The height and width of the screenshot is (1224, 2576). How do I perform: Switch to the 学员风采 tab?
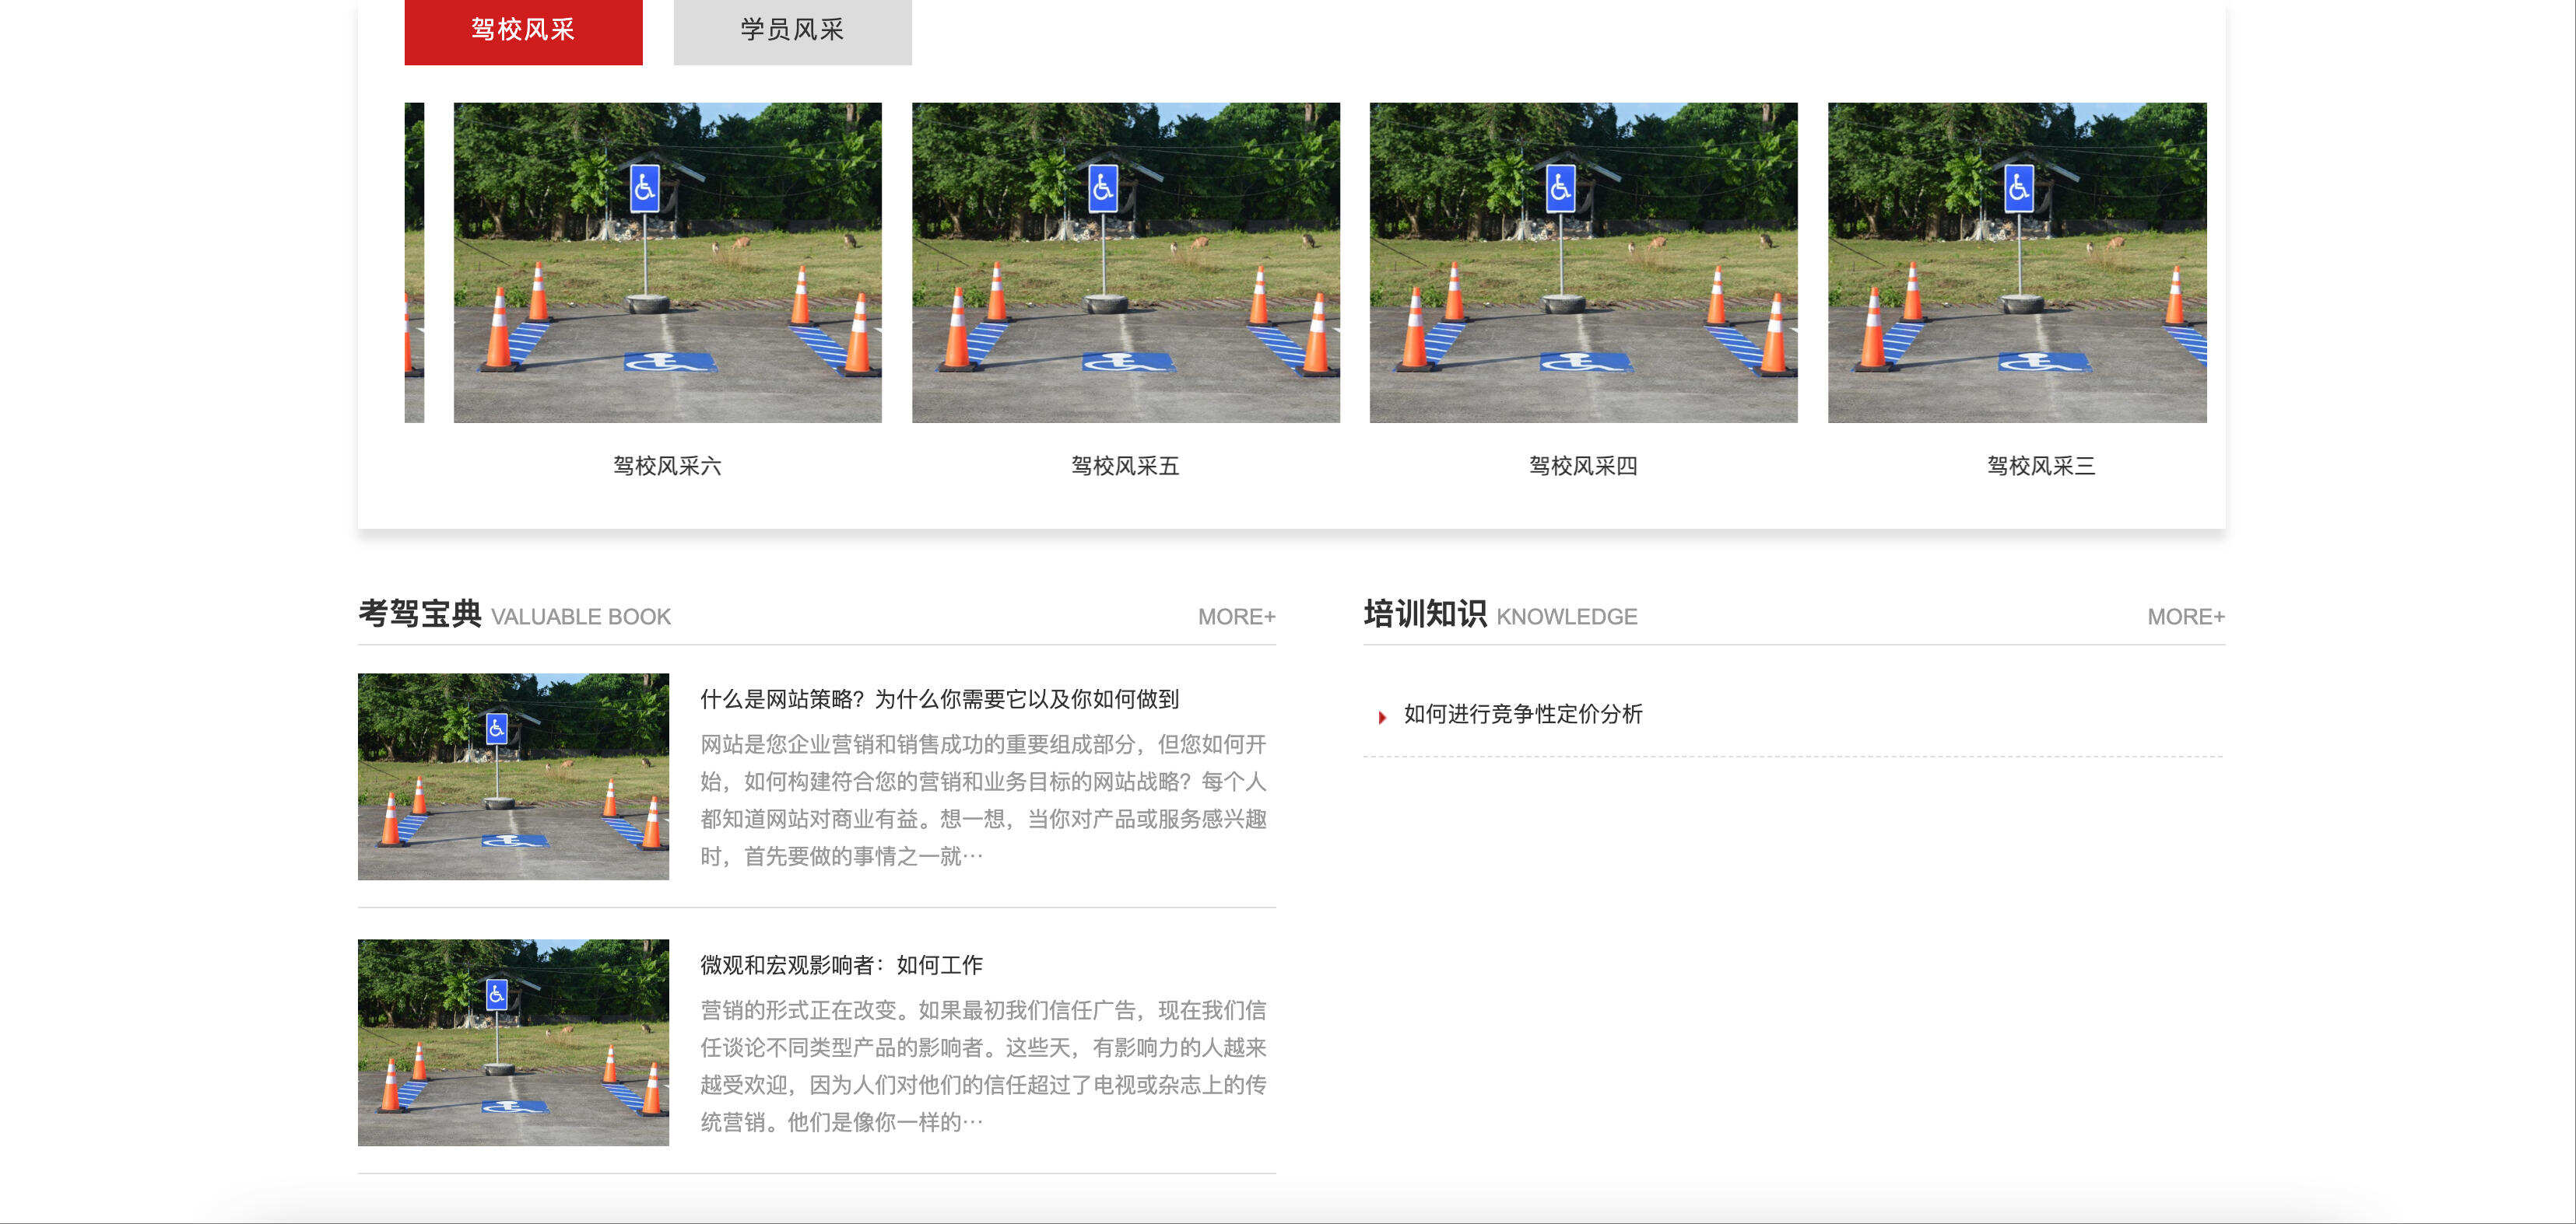point(792,30)
